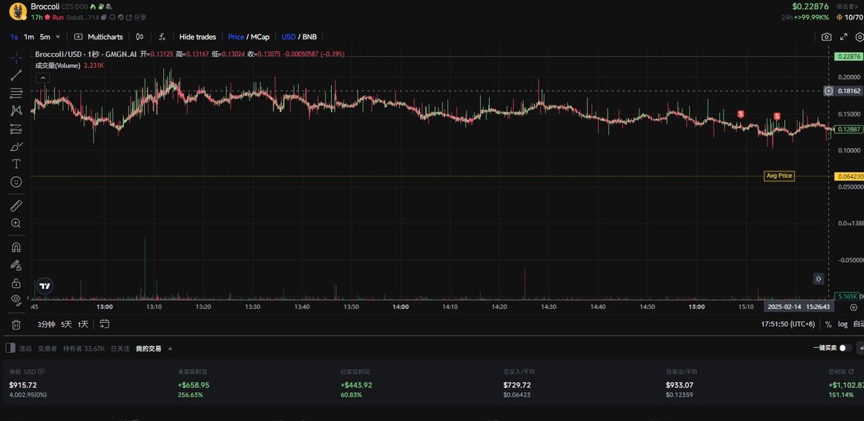Image resolution: width=864 pixels, height=421 pixels.
Task: Select the 我的交易 tab
Action: click(x=148, y=348)
